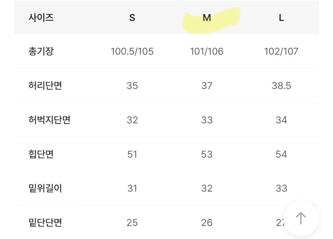Select the 37 waist value for M

coord(207,86)
